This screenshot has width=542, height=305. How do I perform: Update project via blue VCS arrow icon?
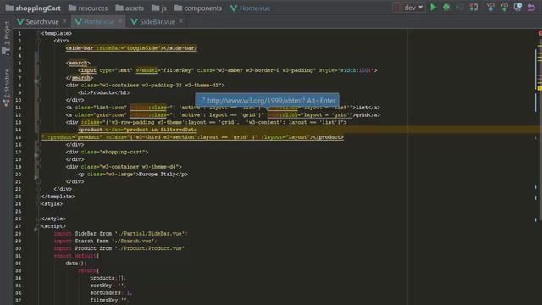click(490, 8)
